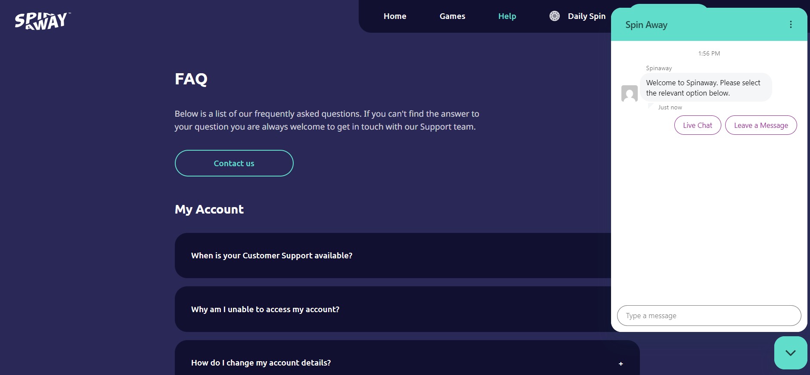Screen dimensions: 810x375
Task: Click the Daily Spin wheel icon
Action: [x=555, y=16]
